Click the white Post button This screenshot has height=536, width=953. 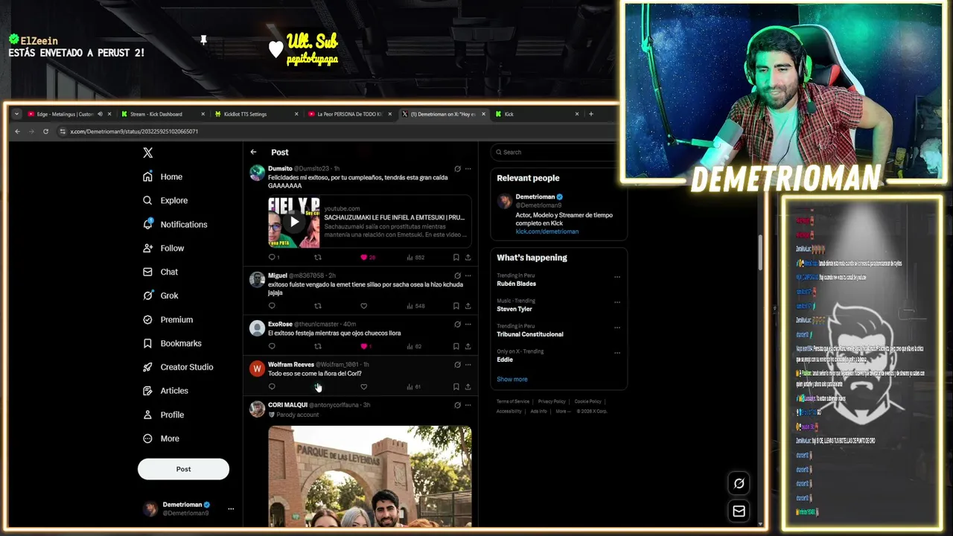pos(183,469)
